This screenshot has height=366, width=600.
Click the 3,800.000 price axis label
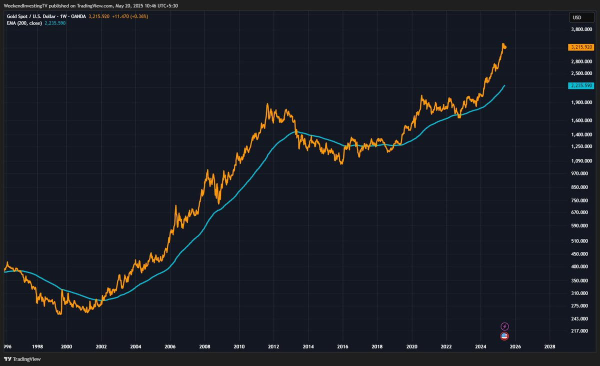(581, 29)
